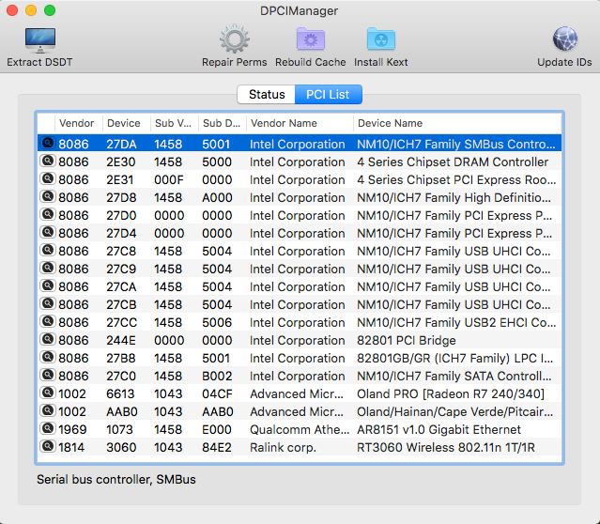Click lookup icon for device 27D0 row
Viewport: 600px width, 524px height.
48,214
